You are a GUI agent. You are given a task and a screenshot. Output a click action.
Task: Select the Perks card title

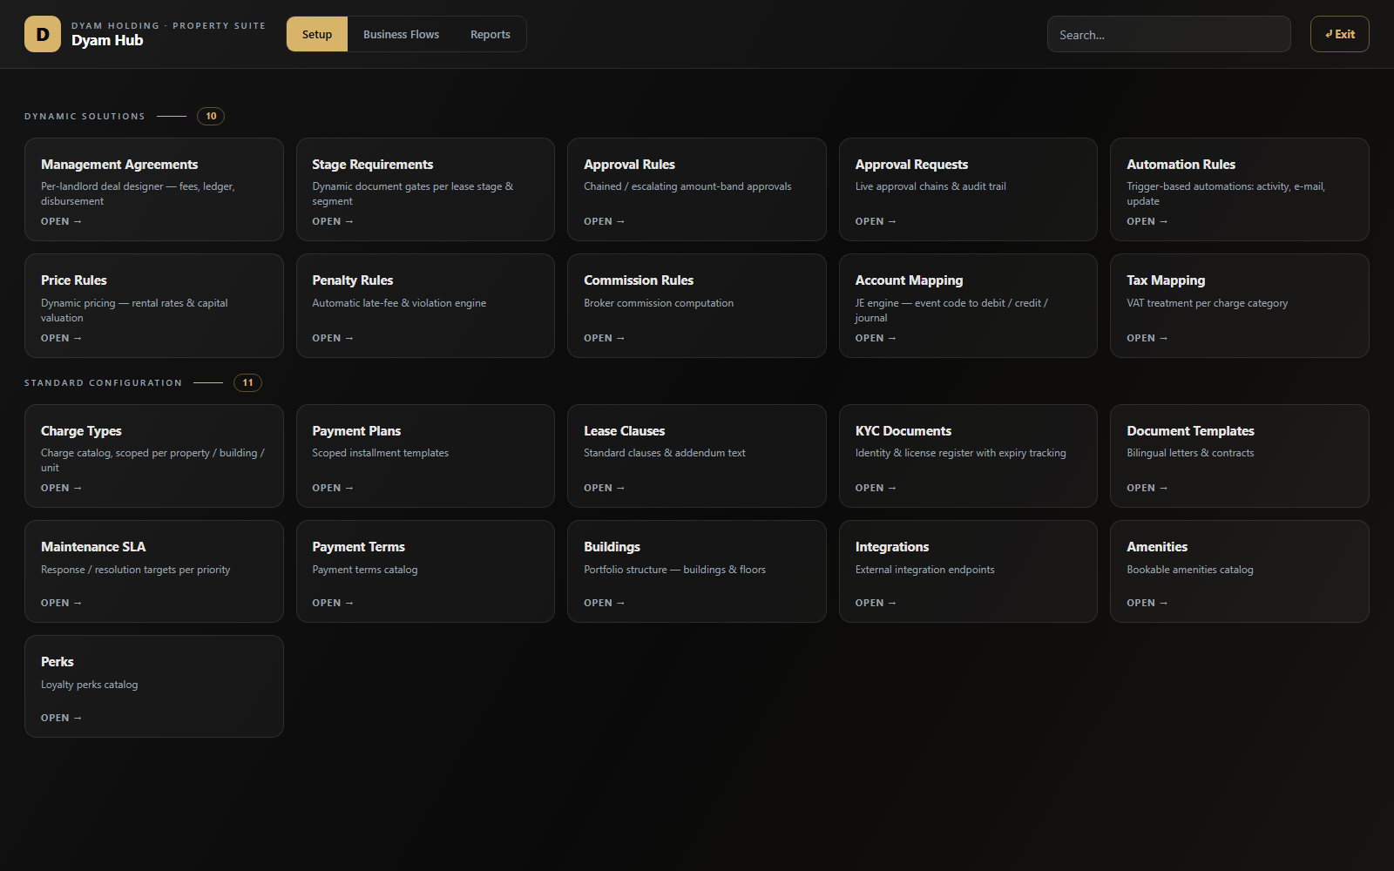[58, 662]
